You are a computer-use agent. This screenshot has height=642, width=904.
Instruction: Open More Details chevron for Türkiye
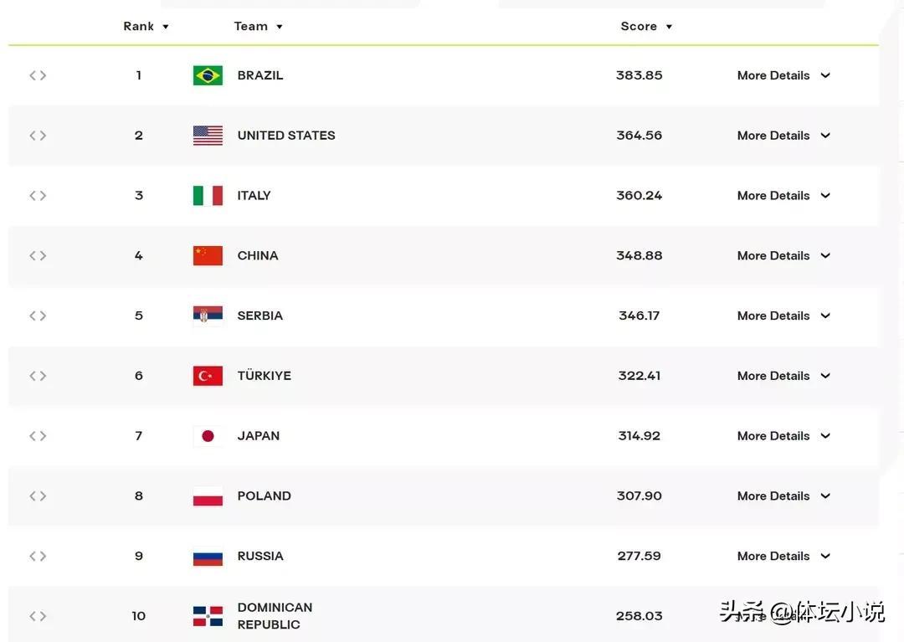pos(825,376)
